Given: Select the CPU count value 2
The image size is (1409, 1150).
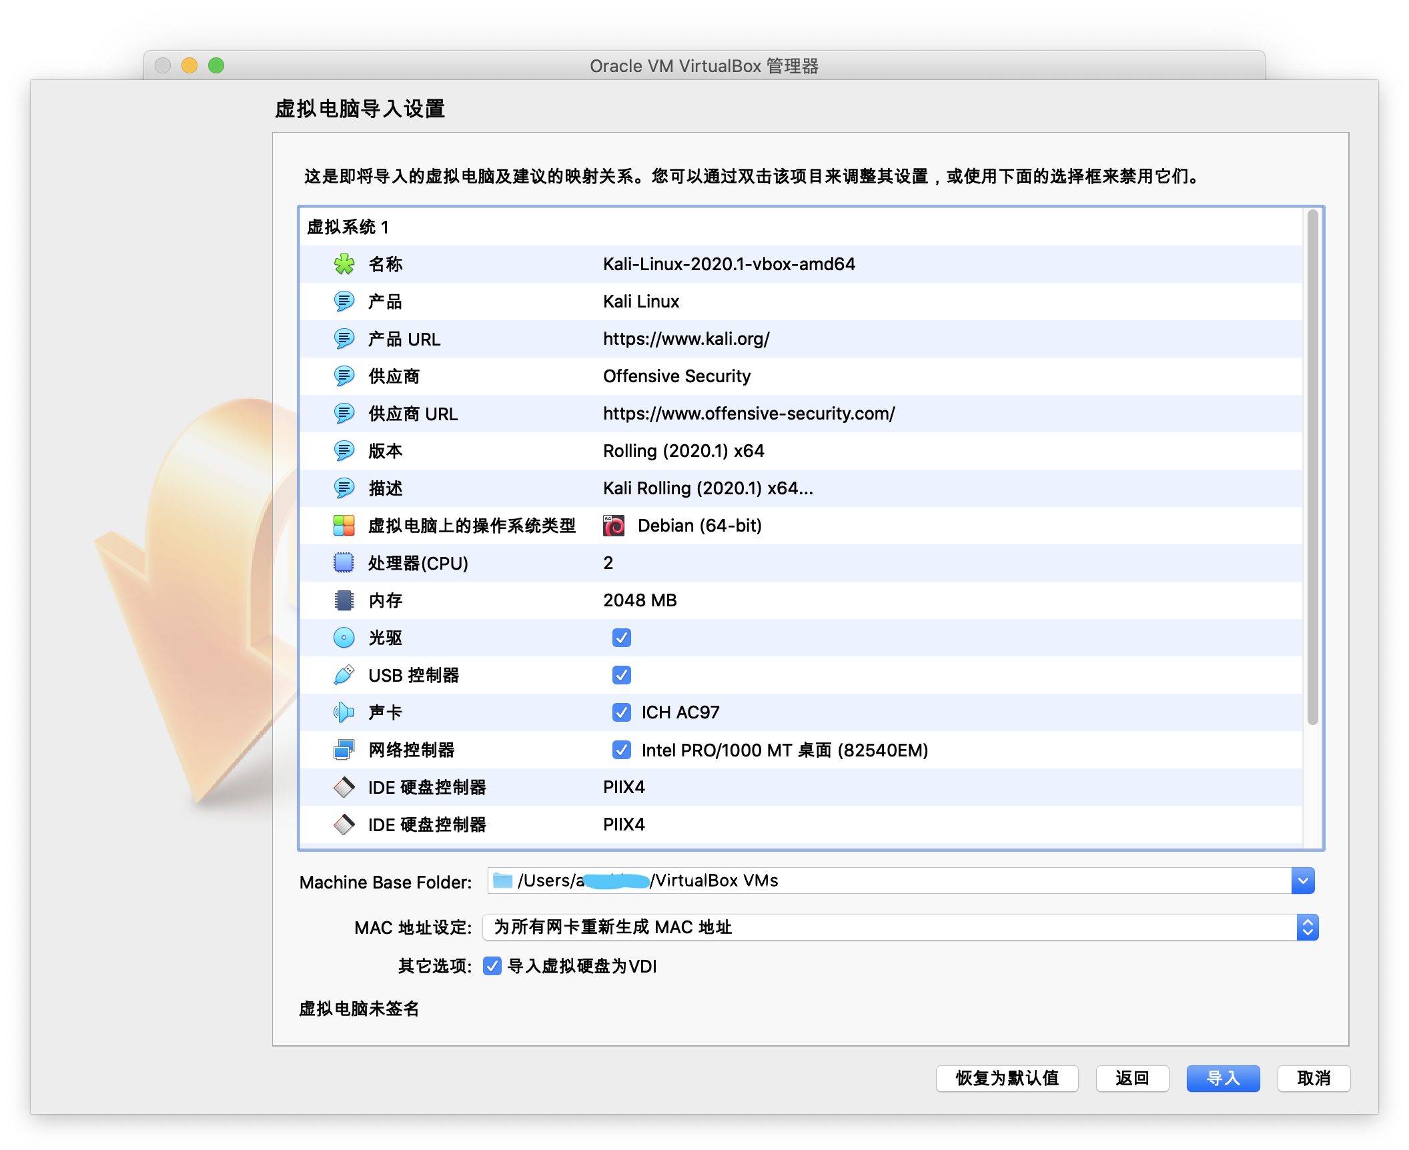Looking at the screenshot, I should 608,563.
